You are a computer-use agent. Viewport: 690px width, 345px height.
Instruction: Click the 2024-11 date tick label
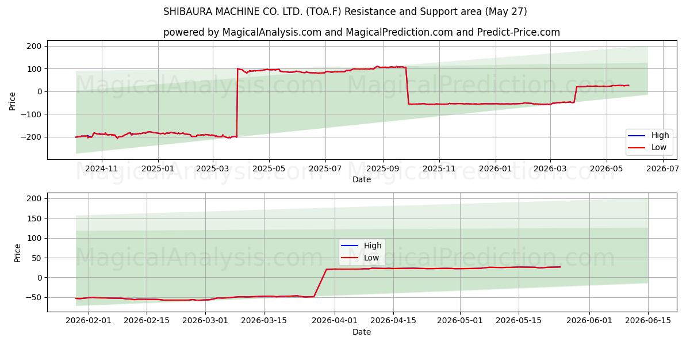[x=102, y=168]
